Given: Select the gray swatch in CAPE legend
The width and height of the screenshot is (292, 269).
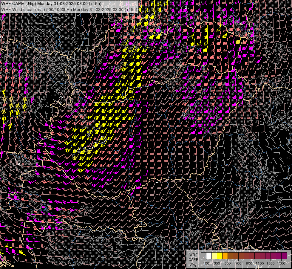Looking at the screenshot, I should pyautogui.click(x=203, y=256).
